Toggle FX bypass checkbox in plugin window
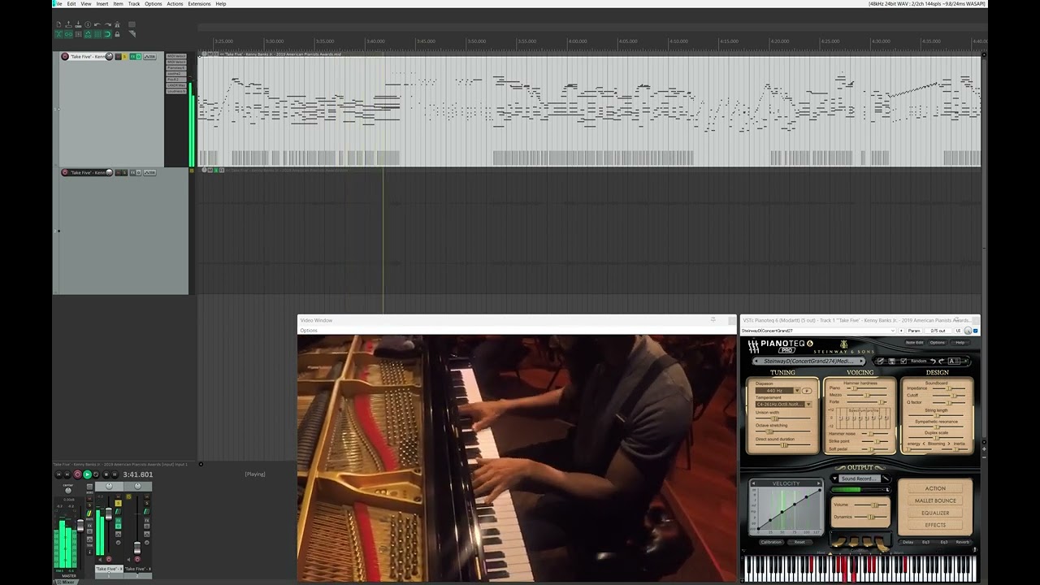 [975, 331]
